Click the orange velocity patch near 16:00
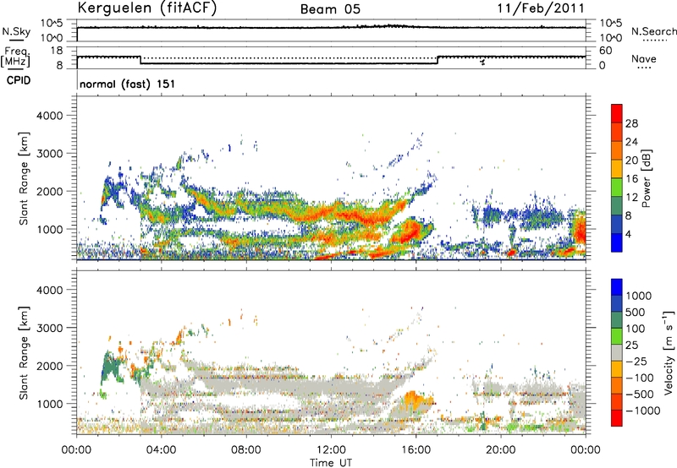 (x=416, y=400)
